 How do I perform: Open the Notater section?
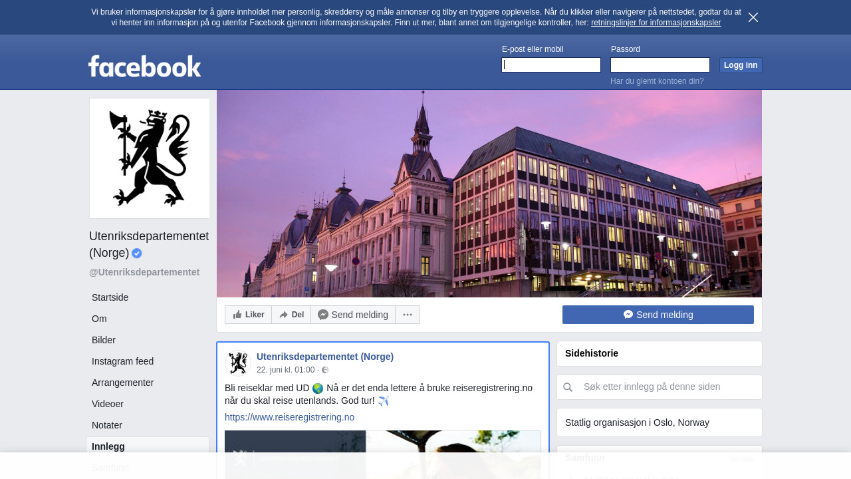click(x=107, y=425)
